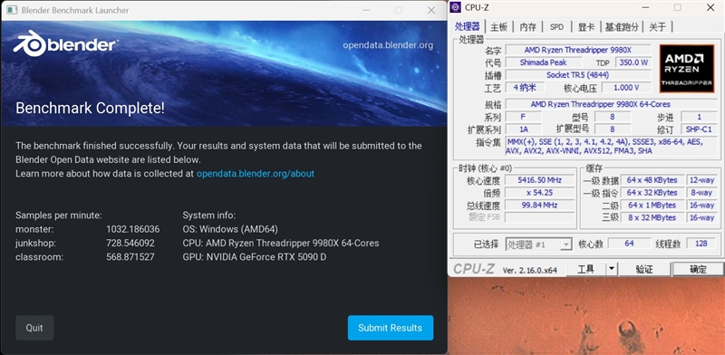
Task: Click the Blender logo in the launcher banner
Action: pos(65,43)
